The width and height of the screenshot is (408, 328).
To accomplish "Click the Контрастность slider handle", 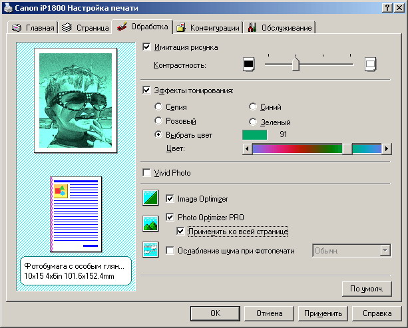I will tap(296, 64).
